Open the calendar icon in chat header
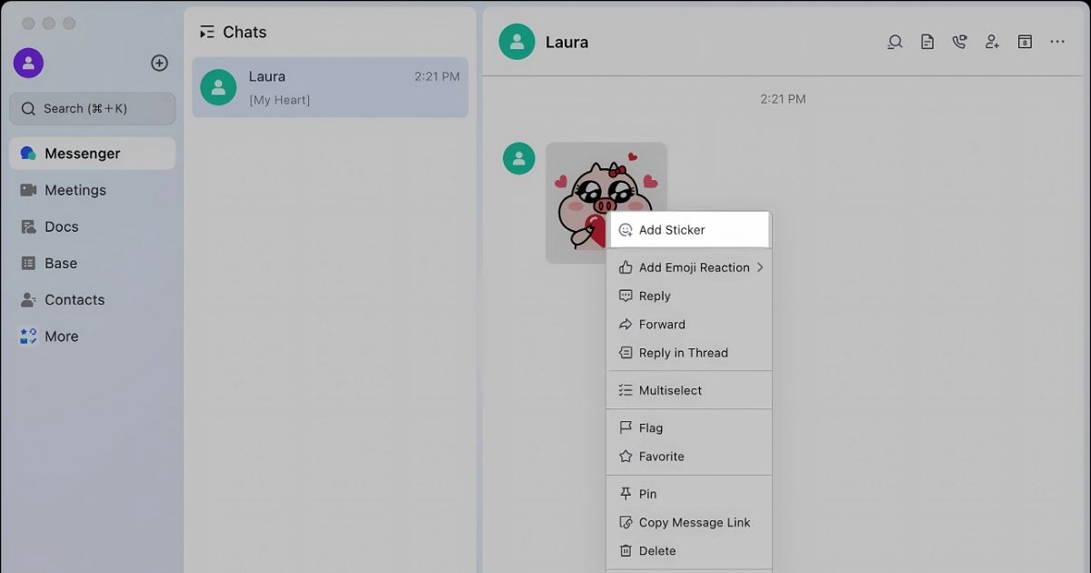Screen dimensions: 1091x573 click(1025, 42)
